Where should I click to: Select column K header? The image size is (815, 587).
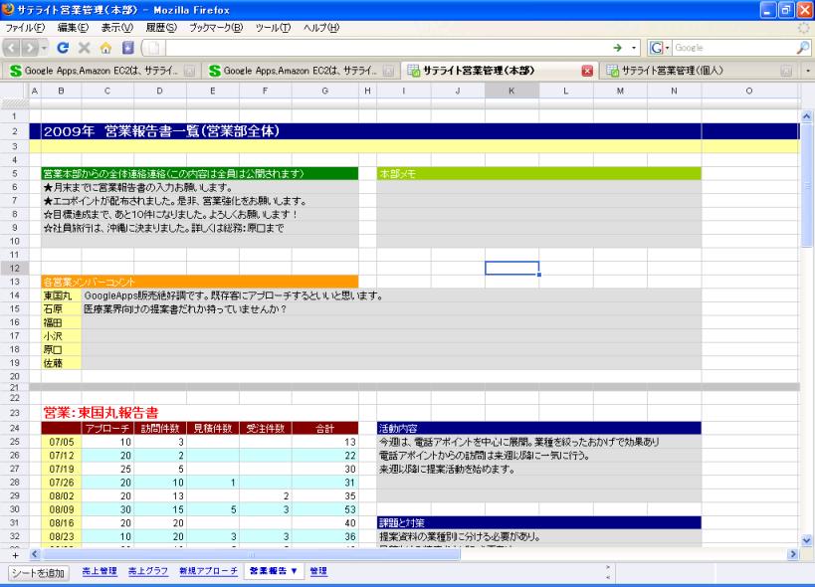point(511,92)
